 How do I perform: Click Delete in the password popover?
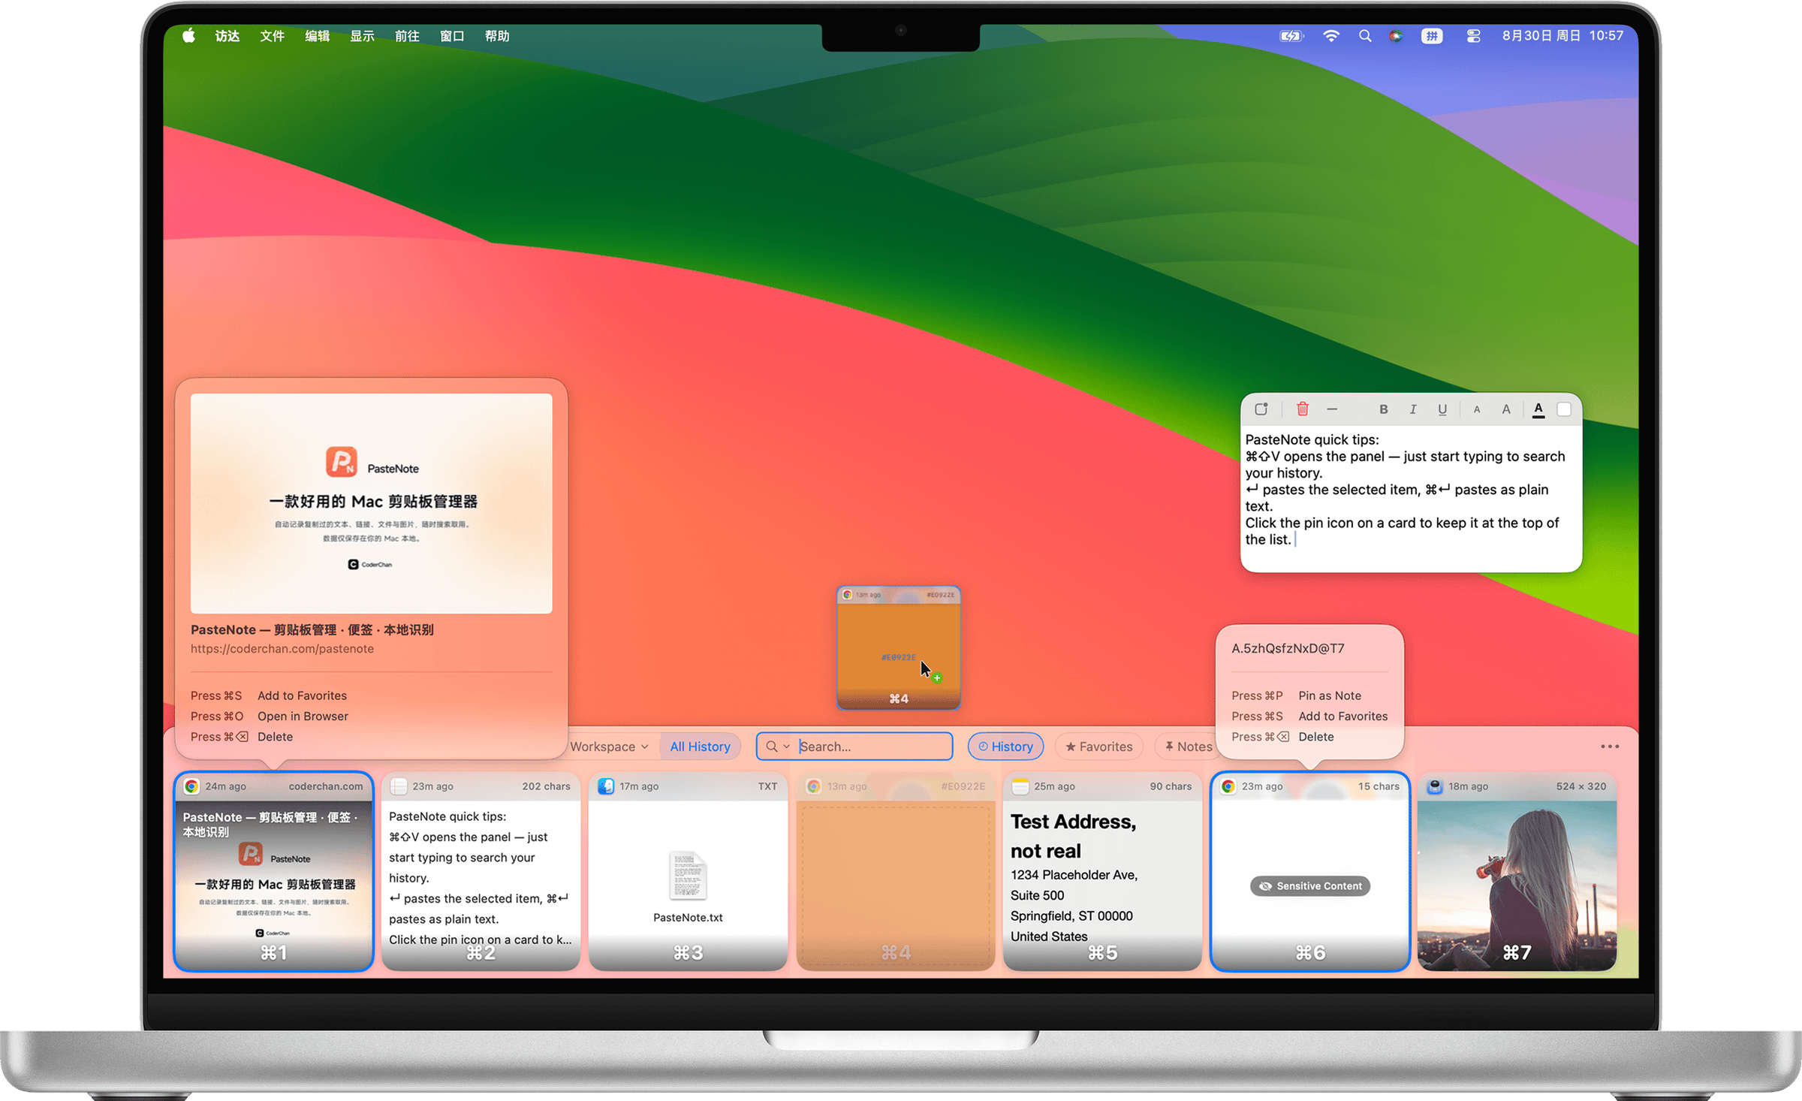1316,737
